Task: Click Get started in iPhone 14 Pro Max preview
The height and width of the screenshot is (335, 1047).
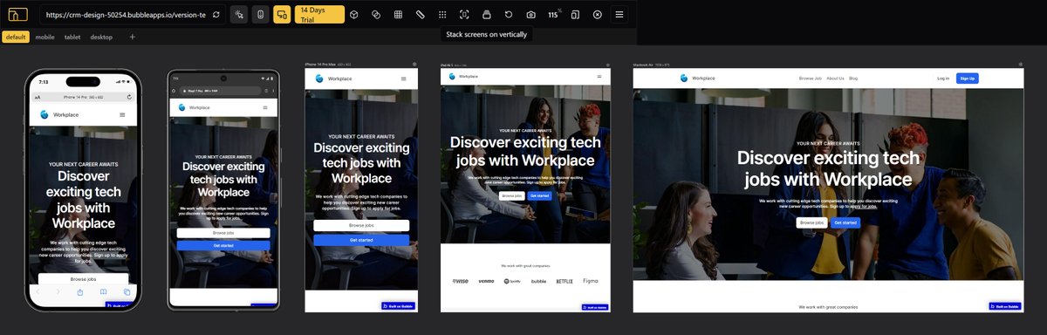Action: click(361, 239)
